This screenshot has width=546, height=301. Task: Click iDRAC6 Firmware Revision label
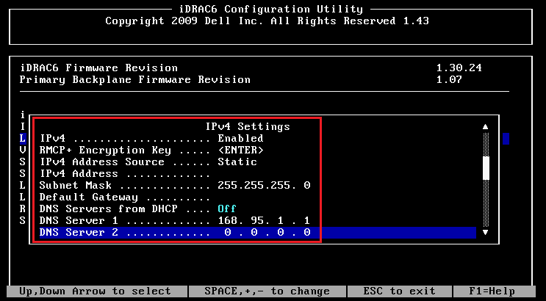(x=98, y=68)
